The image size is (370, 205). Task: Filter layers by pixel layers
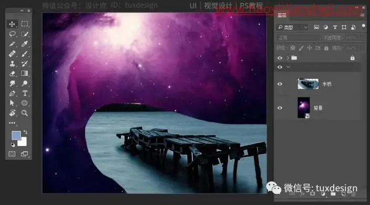click(316, 27)
